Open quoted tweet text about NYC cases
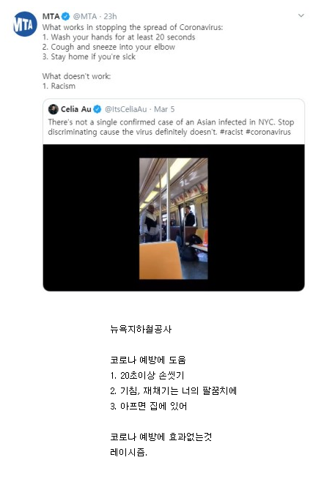The width and height of the screenshot is (324, 482). (x=171, y=127)
